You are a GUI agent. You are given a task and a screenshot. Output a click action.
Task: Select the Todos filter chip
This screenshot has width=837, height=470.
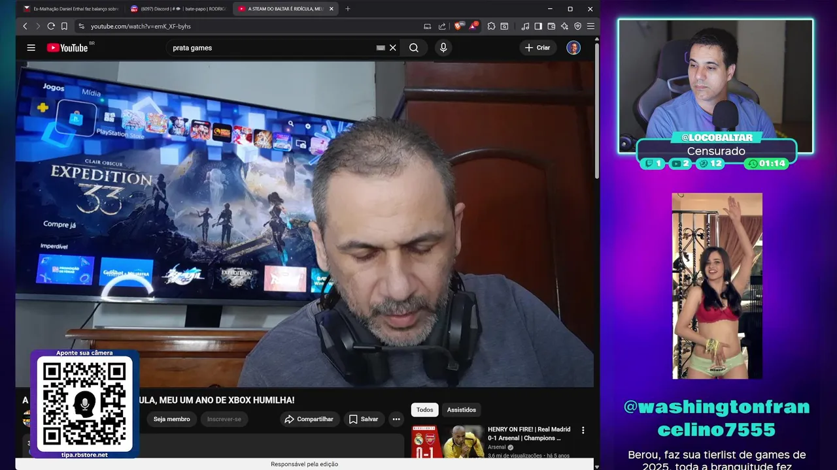pyautogui.click(x=425, y=410)
